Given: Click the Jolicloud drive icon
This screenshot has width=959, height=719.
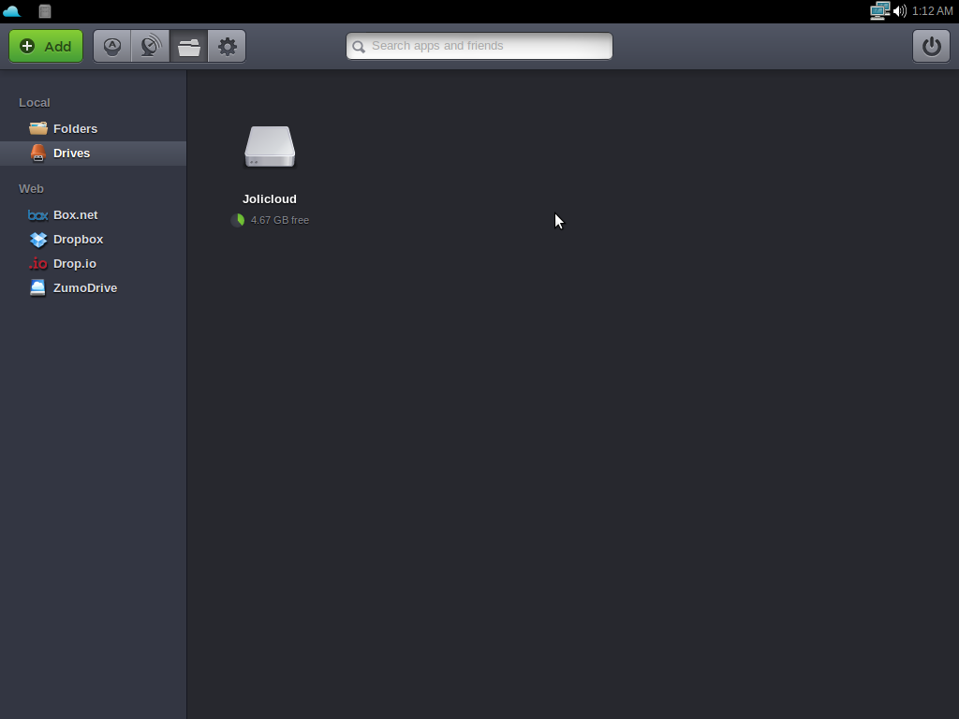Looking at the screenshot, I should tap(270, 147).
